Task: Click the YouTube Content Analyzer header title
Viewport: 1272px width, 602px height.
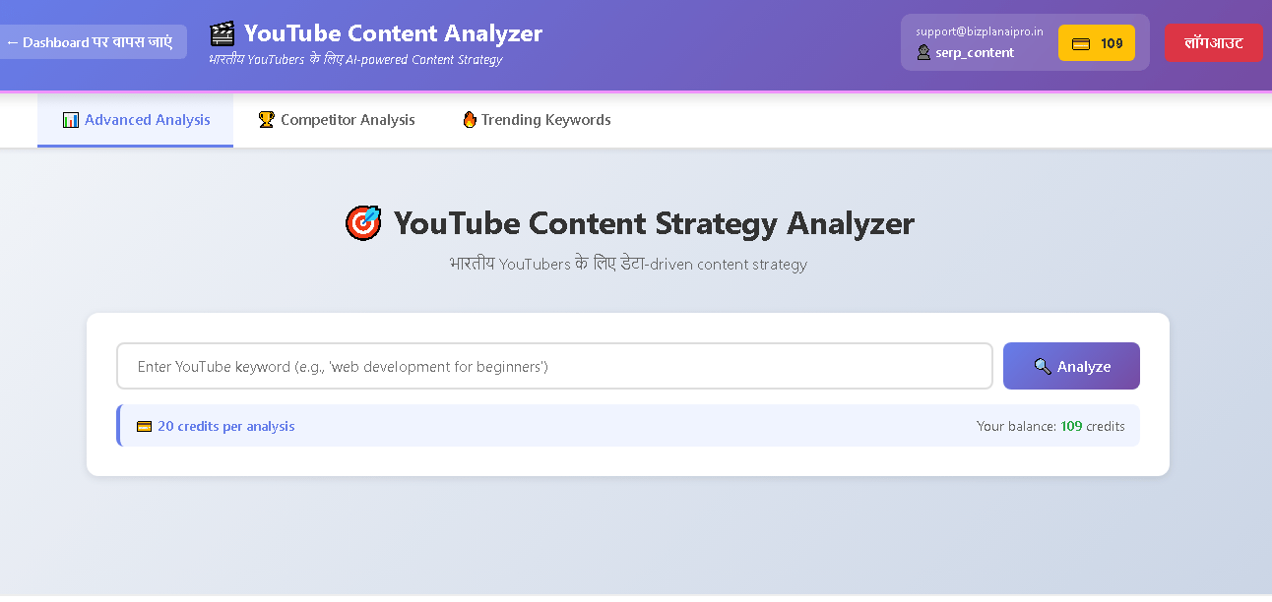Action: pos(393,33)
